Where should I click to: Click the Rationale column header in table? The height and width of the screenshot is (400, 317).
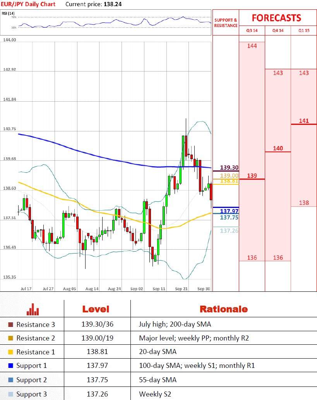224,309
